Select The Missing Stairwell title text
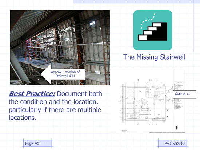 [154, 57]
